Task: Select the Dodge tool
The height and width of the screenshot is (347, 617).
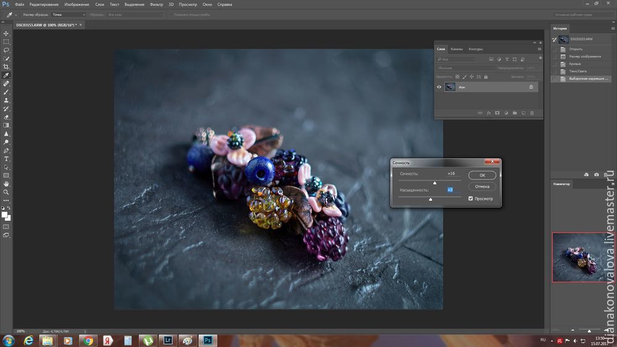Action: [x=6, y=142]
